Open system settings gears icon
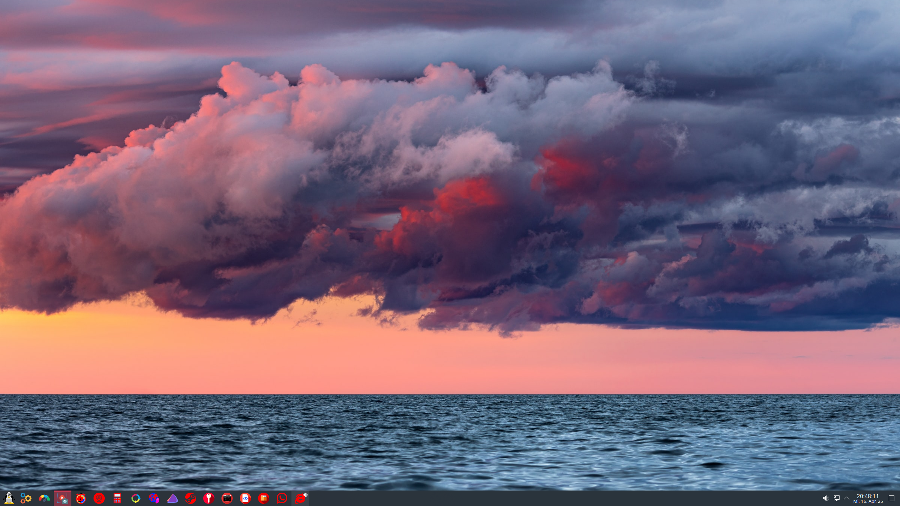Image resolution: width=900 pixels, height=506 pixels. 26,498
